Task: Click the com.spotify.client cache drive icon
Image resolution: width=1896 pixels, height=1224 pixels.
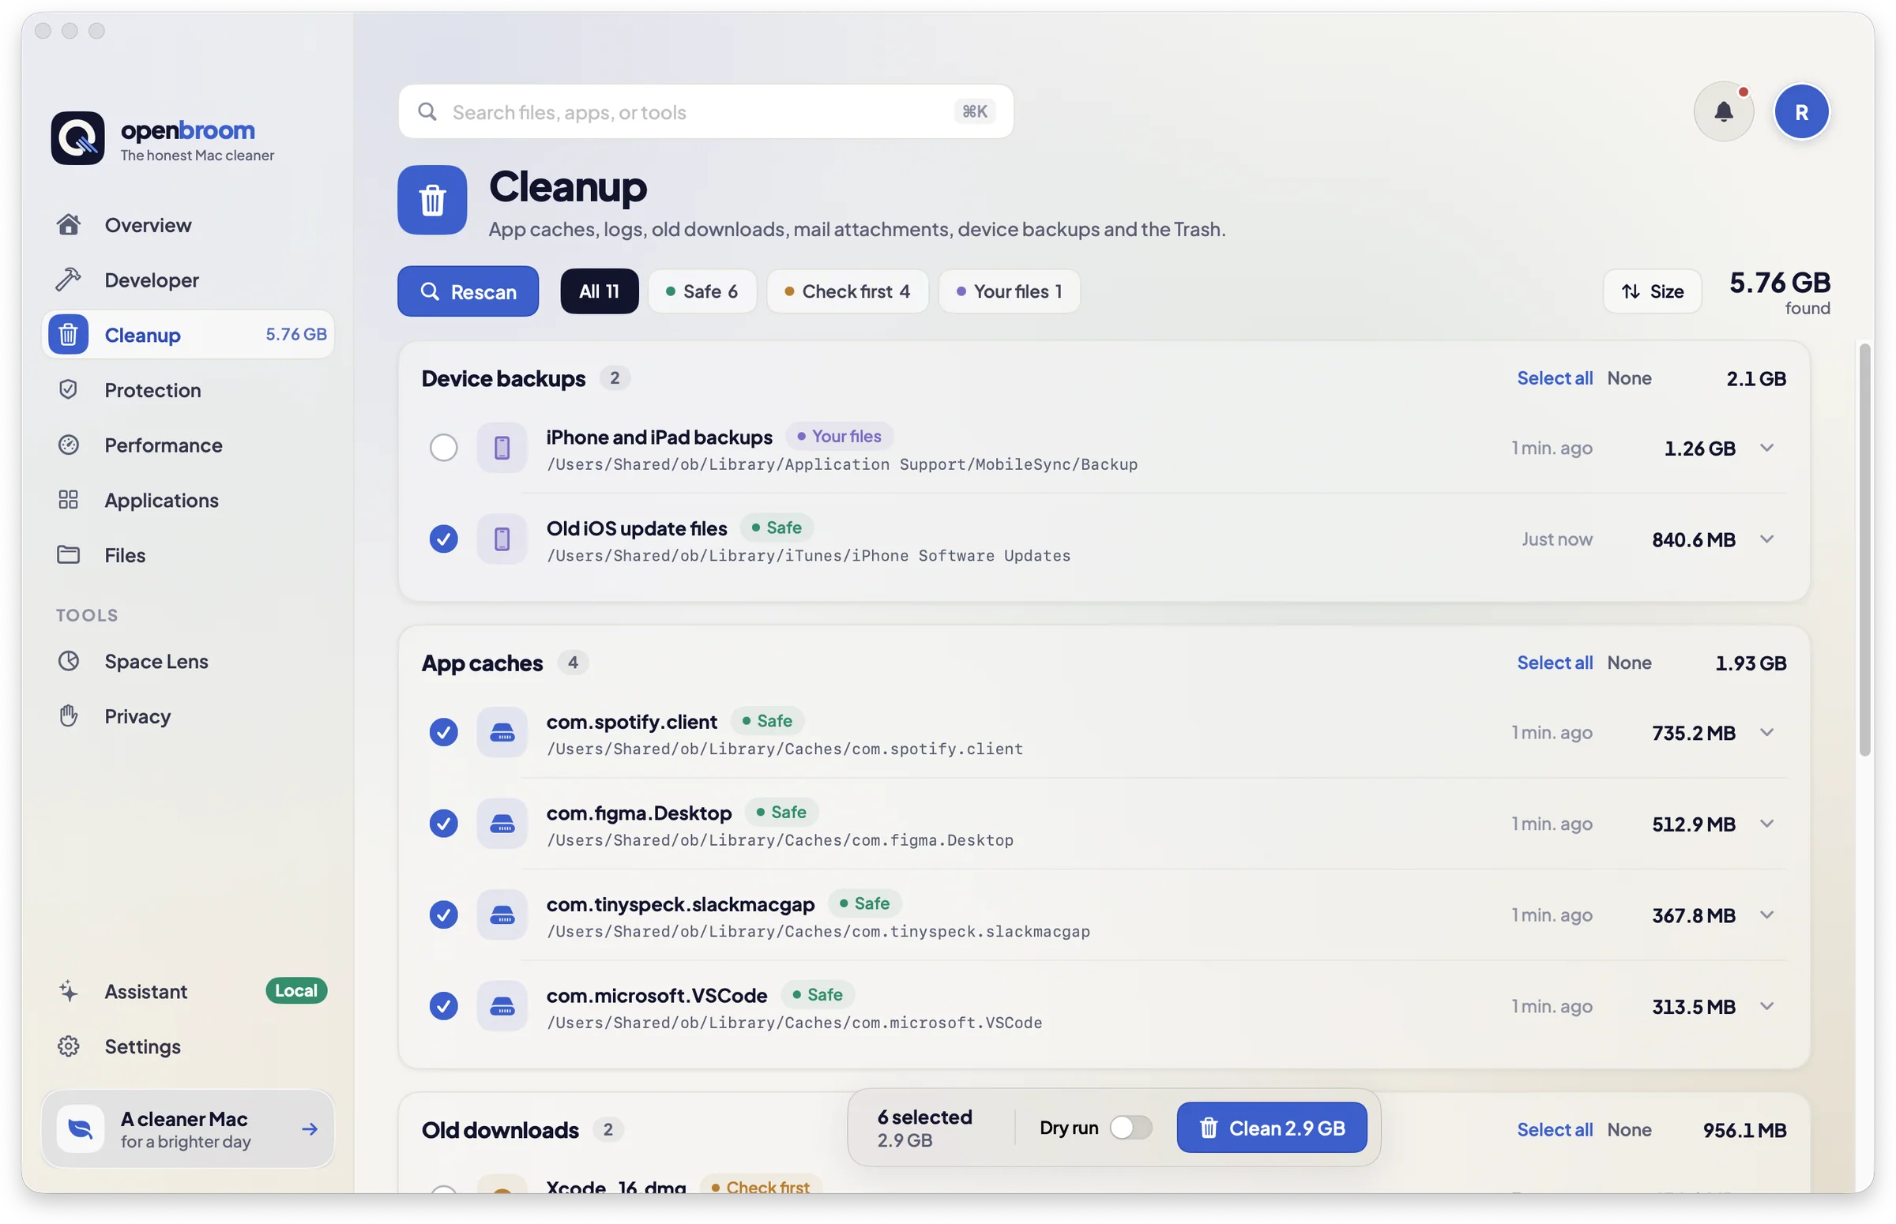Action: tap(502, 732)
